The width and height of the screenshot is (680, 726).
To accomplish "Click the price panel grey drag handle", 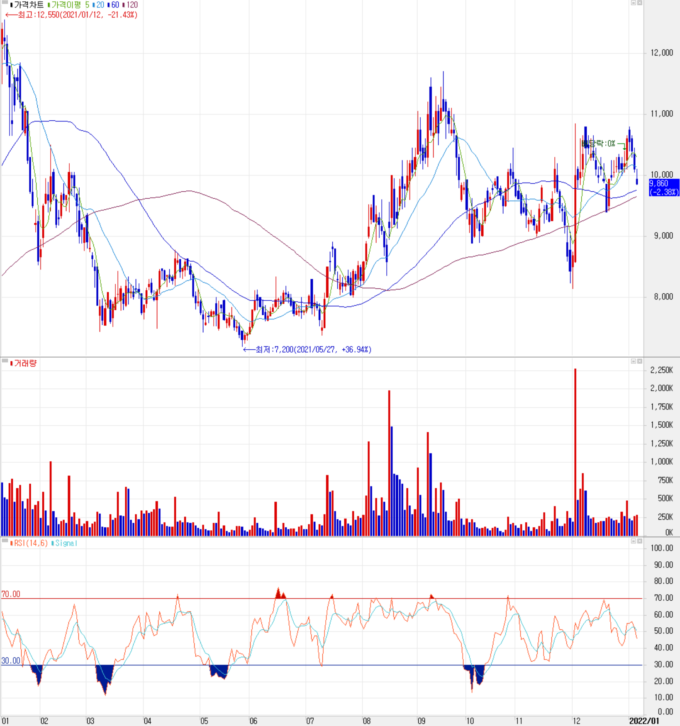I will click(5, 2).
